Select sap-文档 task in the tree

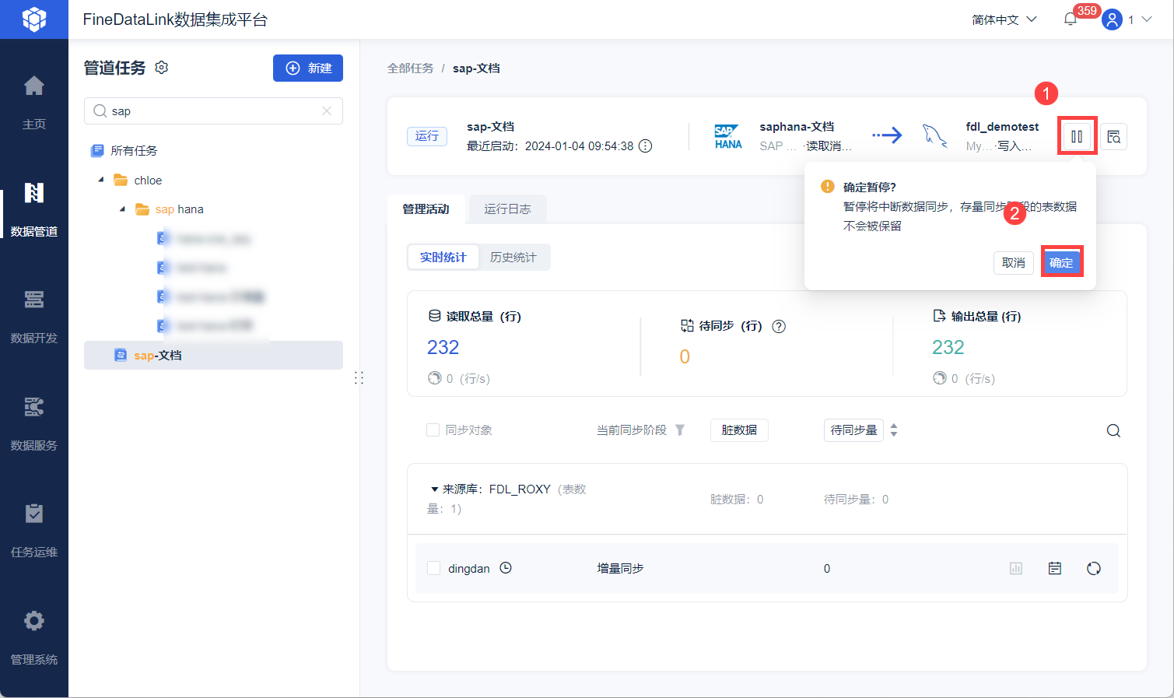pos(213,356)
